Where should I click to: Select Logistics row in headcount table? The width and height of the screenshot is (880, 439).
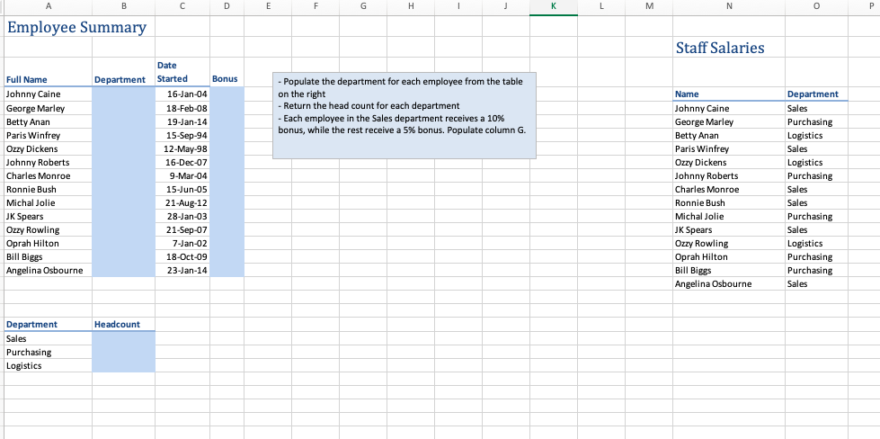point(49,365)
